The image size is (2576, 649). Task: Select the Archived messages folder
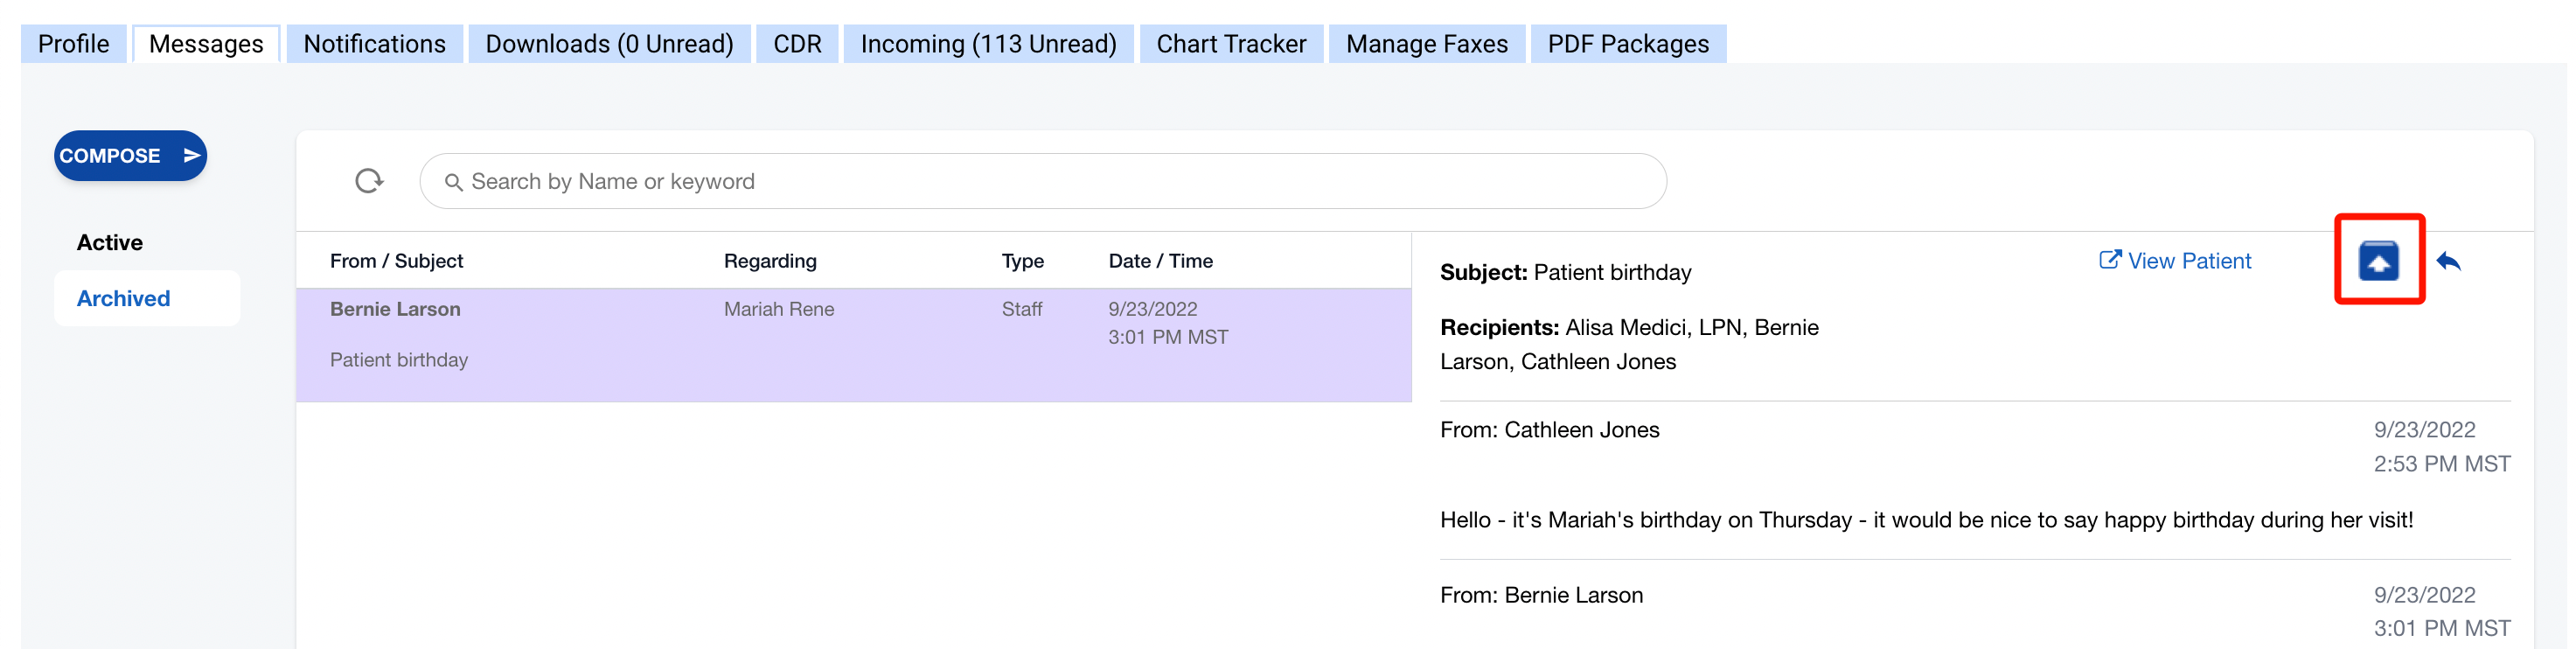pos(124,299)
